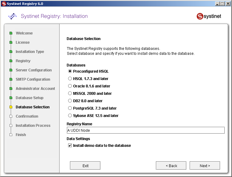Click the purple dots installation icon
Image resolution: width=232 pixels, height=177 pixels.
[12, 16]
